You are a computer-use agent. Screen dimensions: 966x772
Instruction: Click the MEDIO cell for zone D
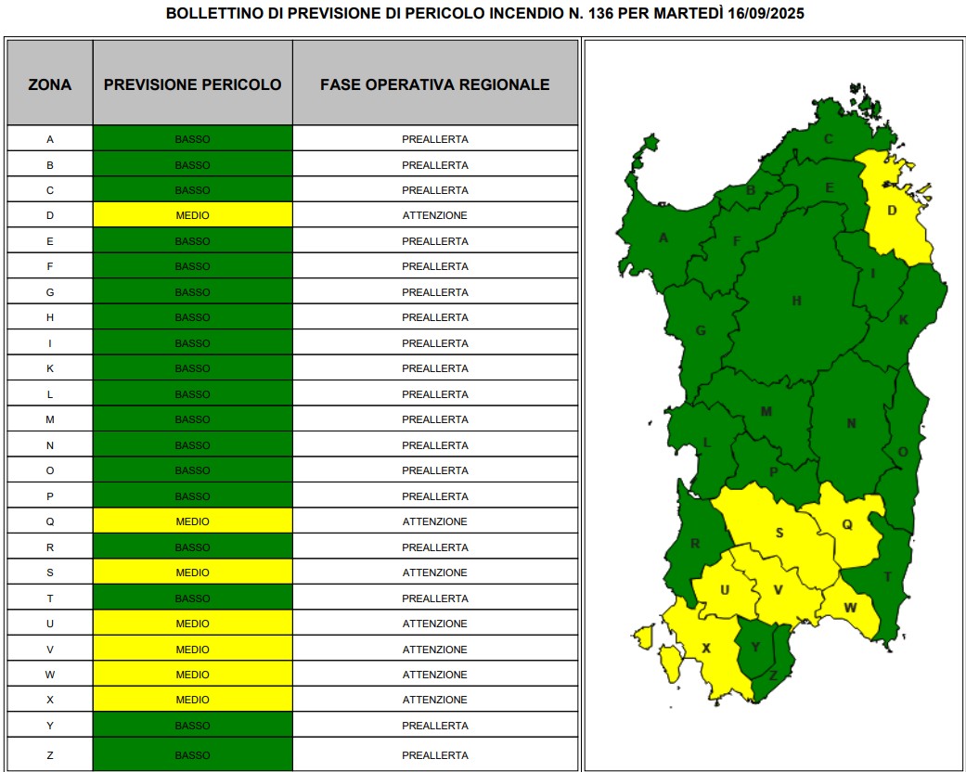(x=193, y=215)
